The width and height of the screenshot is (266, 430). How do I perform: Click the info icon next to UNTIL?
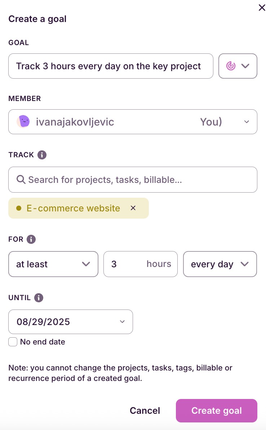pos(39,298)
